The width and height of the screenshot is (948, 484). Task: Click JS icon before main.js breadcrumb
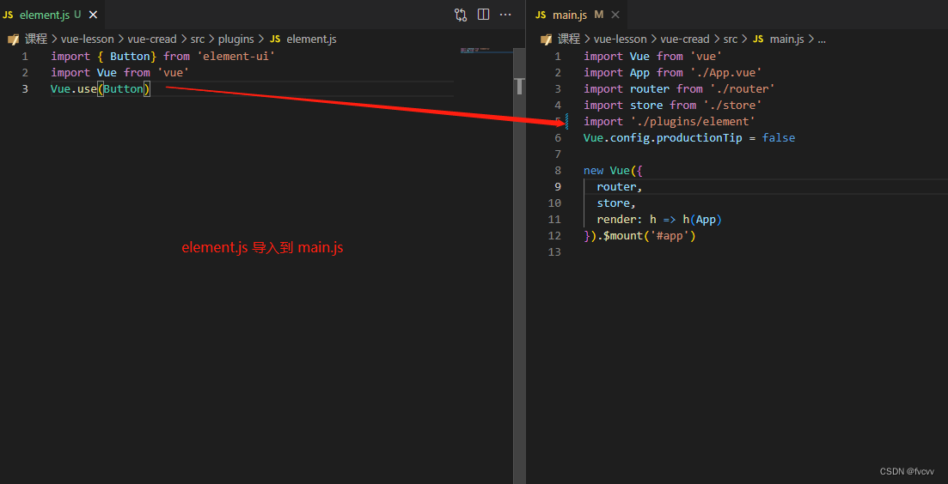pyautogui.click(x=758, y=39)
